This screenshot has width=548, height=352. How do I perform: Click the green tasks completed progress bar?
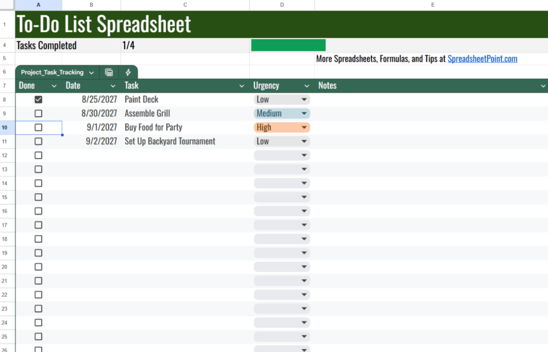[288, 45]
